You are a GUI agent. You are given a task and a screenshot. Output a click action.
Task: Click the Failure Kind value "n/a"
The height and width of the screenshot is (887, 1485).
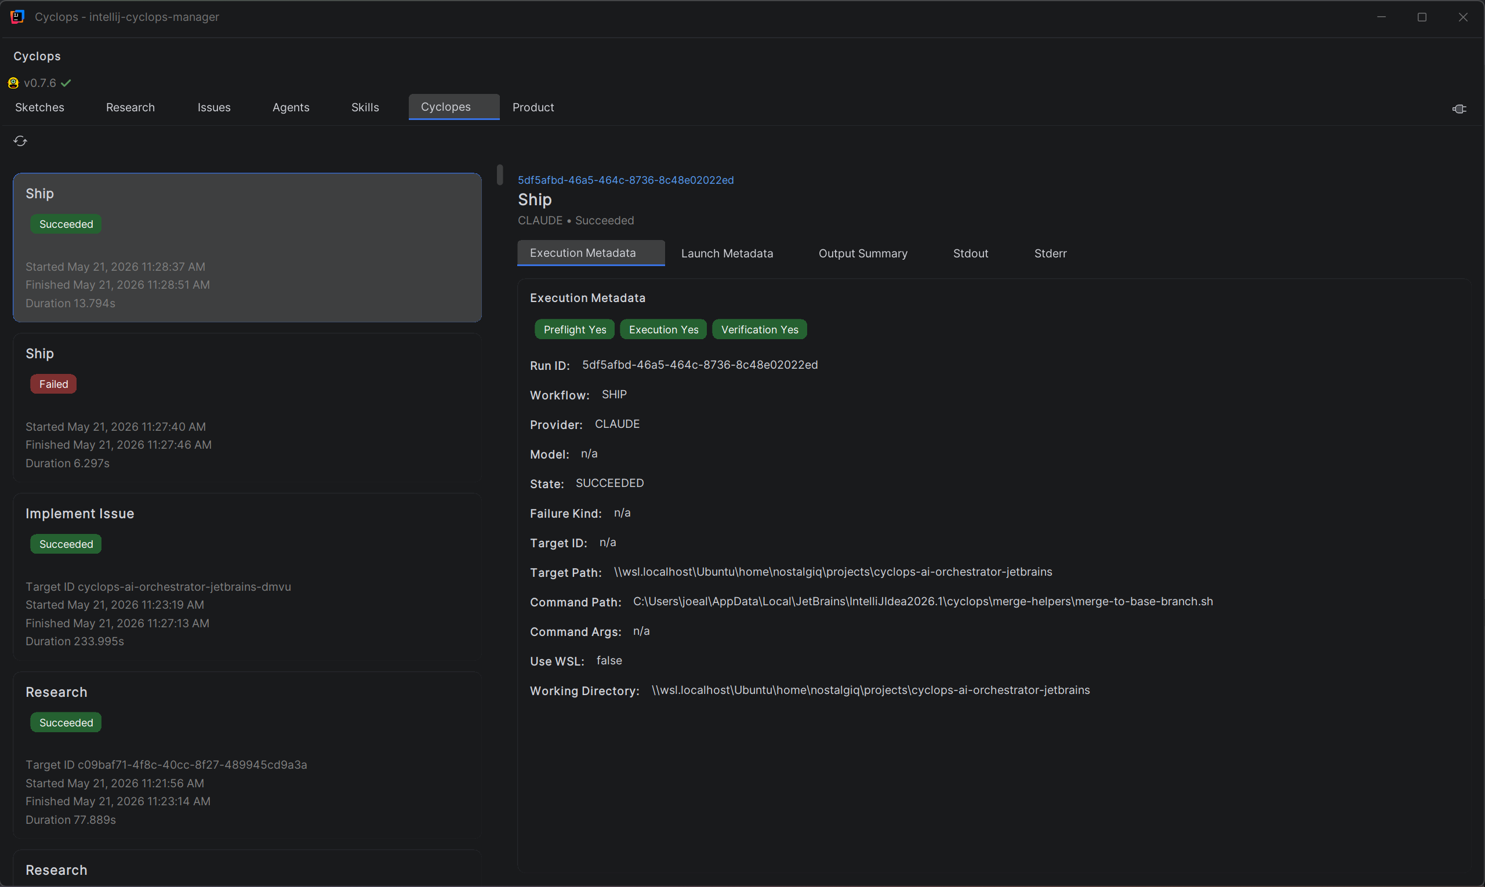tap(622, 513)
